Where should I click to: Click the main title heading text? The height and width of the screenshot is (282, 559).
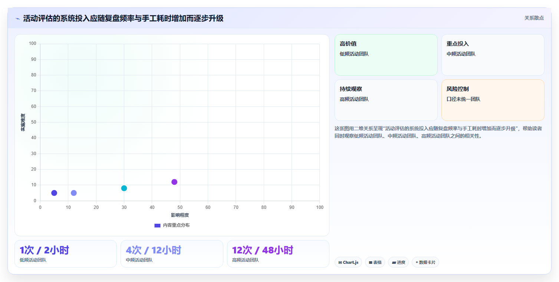(x=123, y=18)
